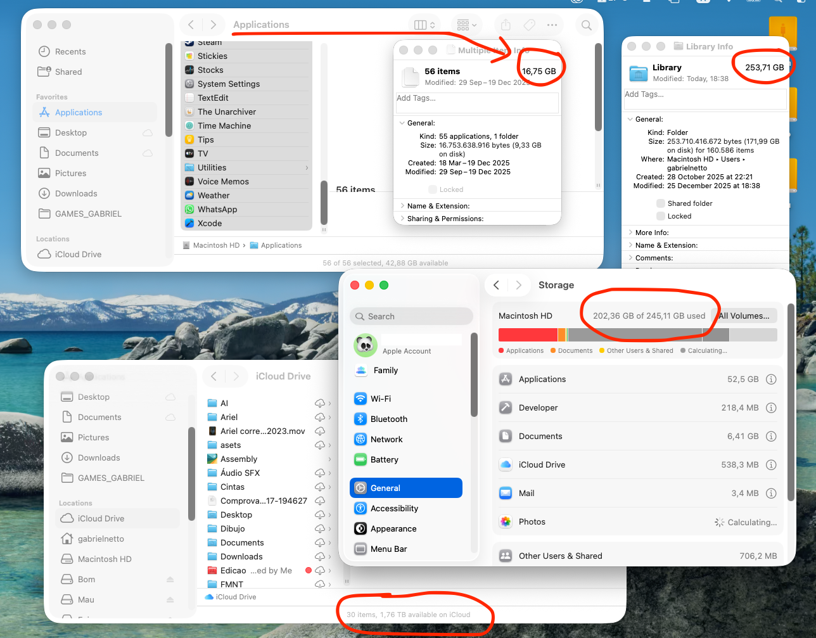Expand the Comments section in Library Info
816x638 pixels.
click(x=630, y=258)
